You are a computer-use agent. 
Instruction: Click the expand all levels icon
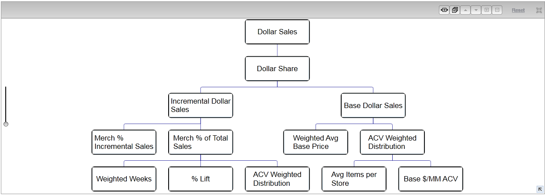[x=455, y=10]
